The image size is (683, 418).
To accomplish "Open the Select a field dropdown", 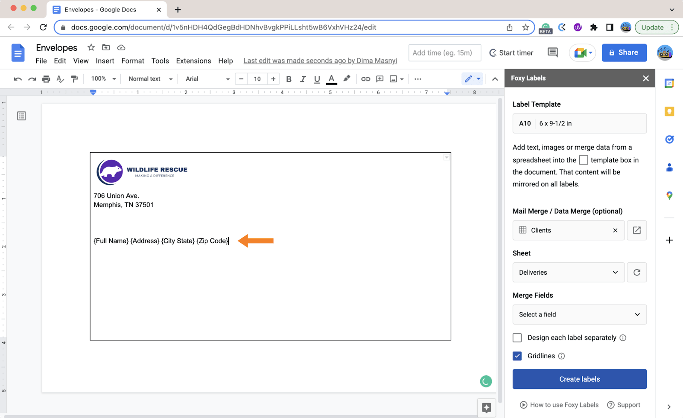I will 579,314.
